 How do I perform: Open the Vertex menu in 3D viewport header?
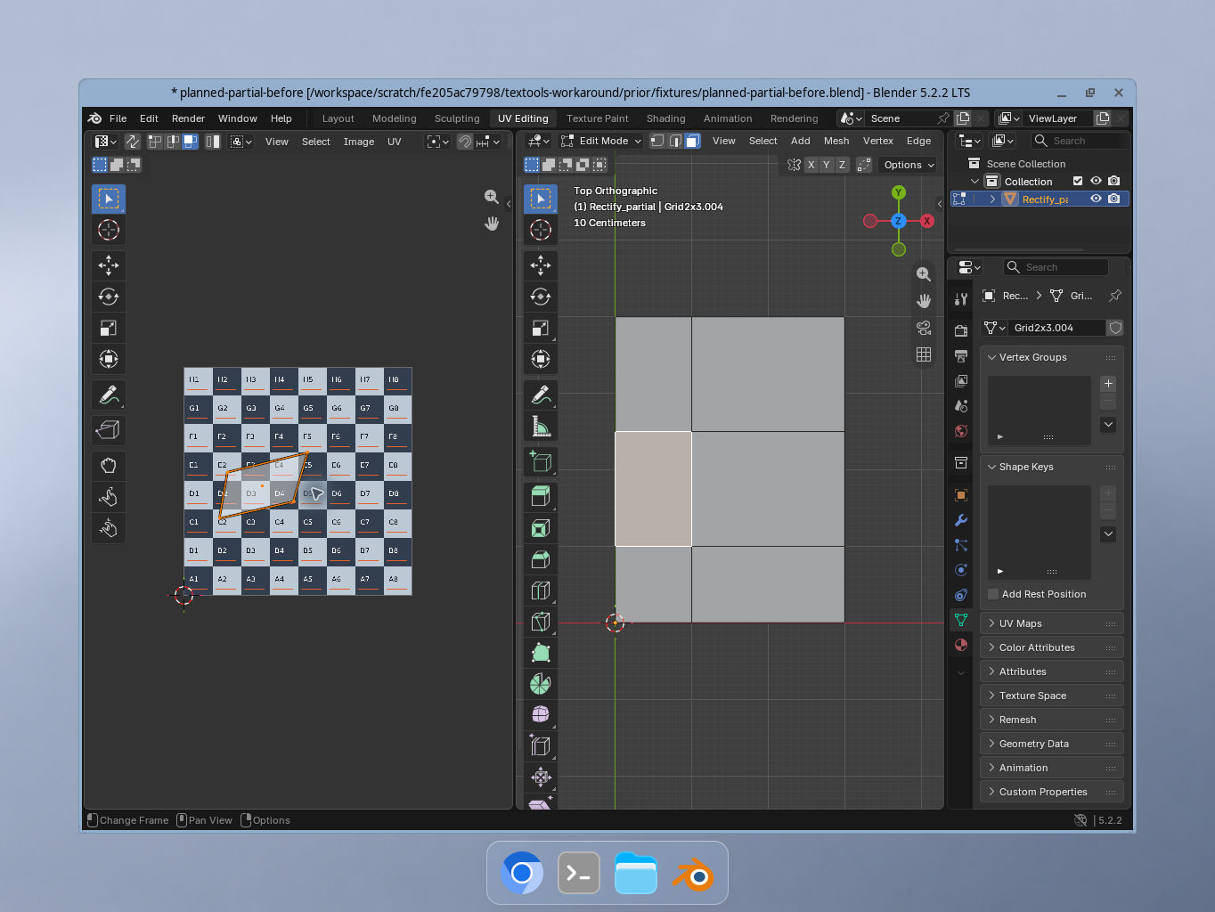[x=878, y=141]
